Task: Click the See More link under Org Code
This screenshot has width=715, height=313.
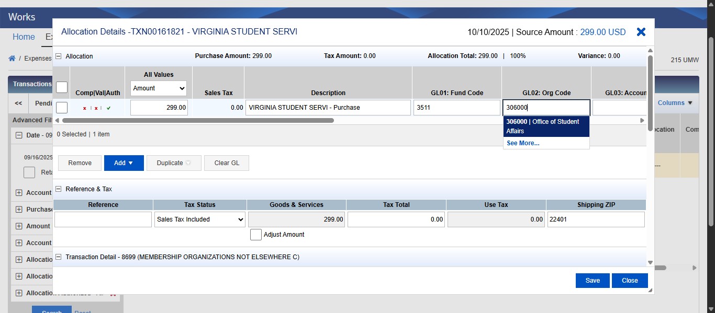Action: click(x=522, y=143)
